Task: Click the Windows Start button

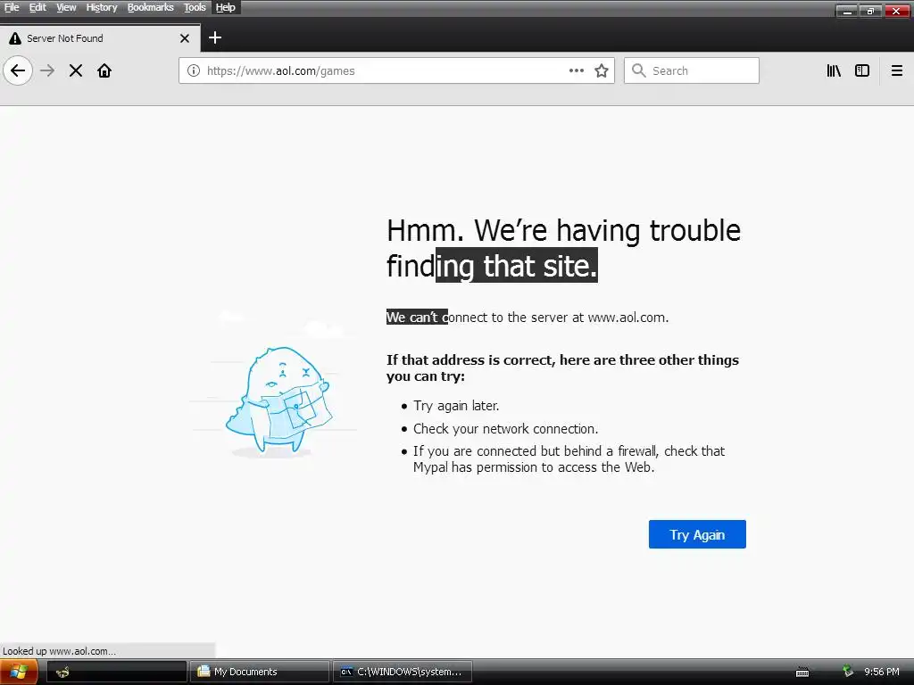Action: (19, 672)
